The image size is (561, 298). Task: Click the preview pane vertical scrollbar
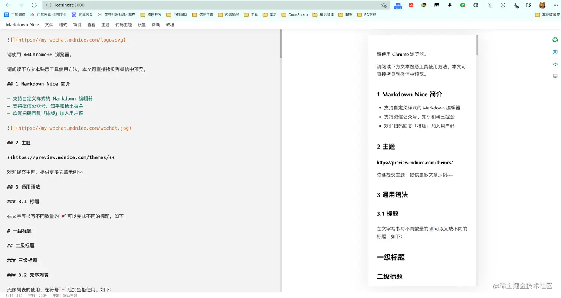[x=477, y=45]
